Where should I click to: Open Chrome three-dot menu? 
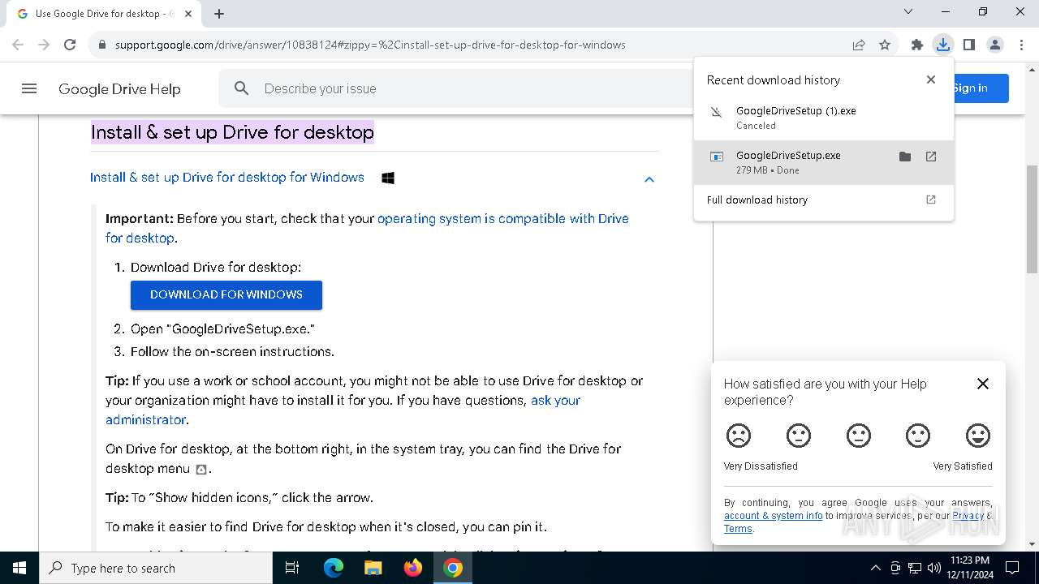[1021, 45]
